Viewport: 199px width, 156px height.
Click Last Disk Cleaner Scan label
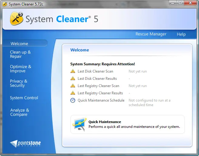point(95,71)
